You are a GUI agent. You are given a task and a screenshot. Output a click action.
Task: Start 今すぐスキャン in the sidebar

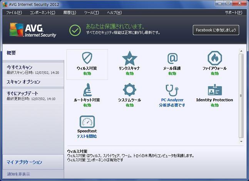click(x=33, y=70)
